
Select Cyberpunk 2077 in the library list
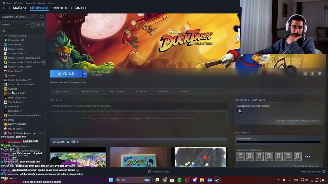(x=17, y=93)
